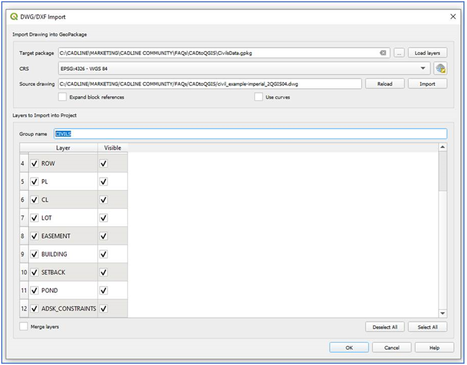Click the Visible column header

click(x=113, y=148)
